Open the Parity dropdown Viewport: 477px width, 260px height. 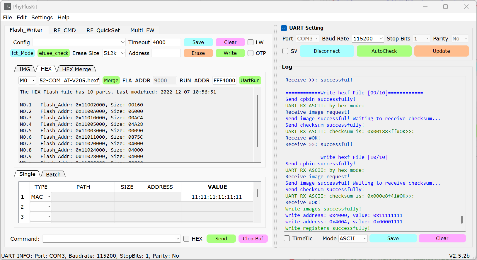(x=460, y=38)
